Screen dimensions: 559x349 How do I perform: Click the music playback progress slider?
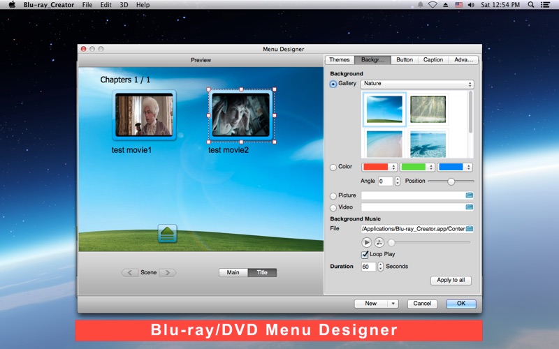[x=430, y=242]
